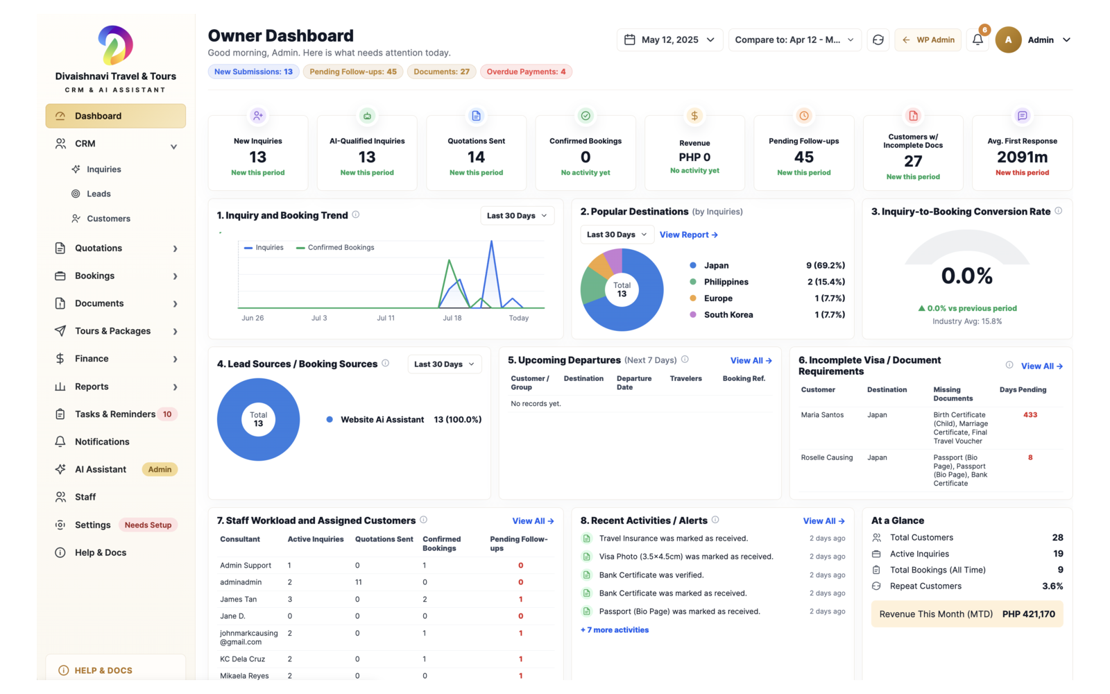Click info icon beside Staff Workload title
The height and width of the screenshot is (694, 1110).
(424, 520)
